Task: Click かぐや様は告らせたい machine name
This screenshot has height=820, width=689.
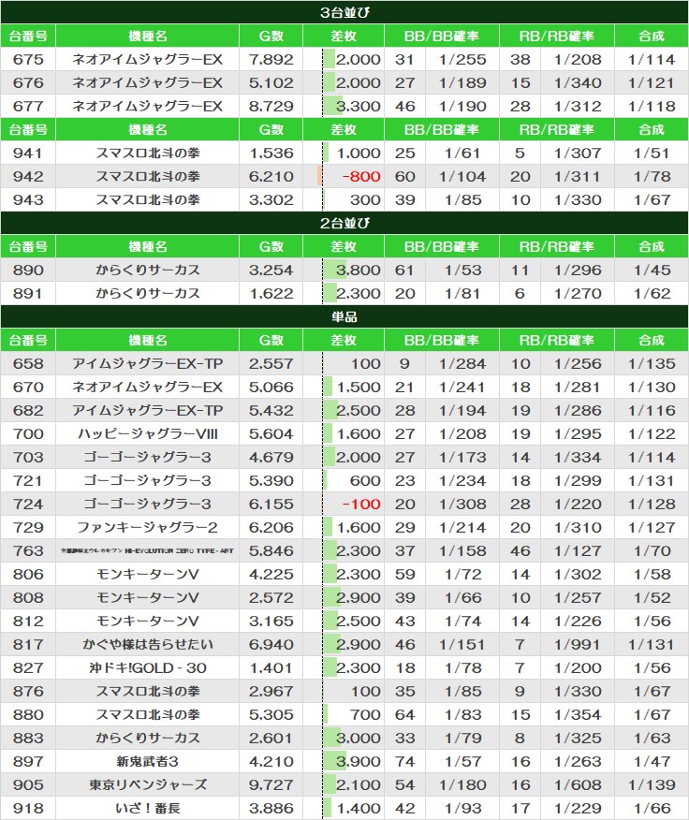Action: pyautogui.click(x=148, y=644)
